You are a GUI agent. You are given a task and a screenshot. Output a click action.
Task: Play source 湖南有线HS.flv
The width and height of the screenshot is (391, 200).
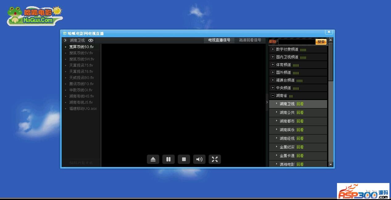pyautogui.click(x=81, y=96)
